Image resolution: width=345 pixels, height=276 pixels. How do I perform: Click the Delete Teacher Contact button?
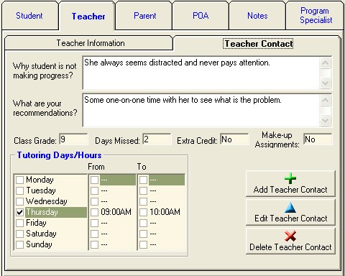[290, 241]
